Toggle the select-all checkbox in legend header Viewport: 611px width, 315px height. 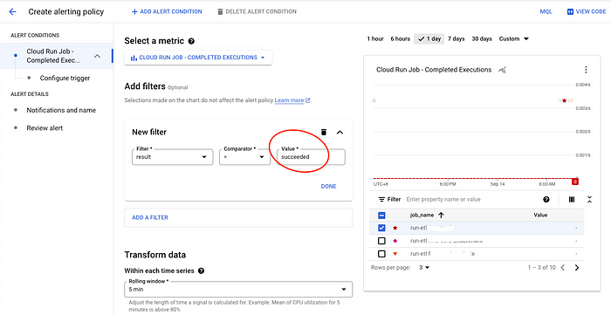coord(382,216)
